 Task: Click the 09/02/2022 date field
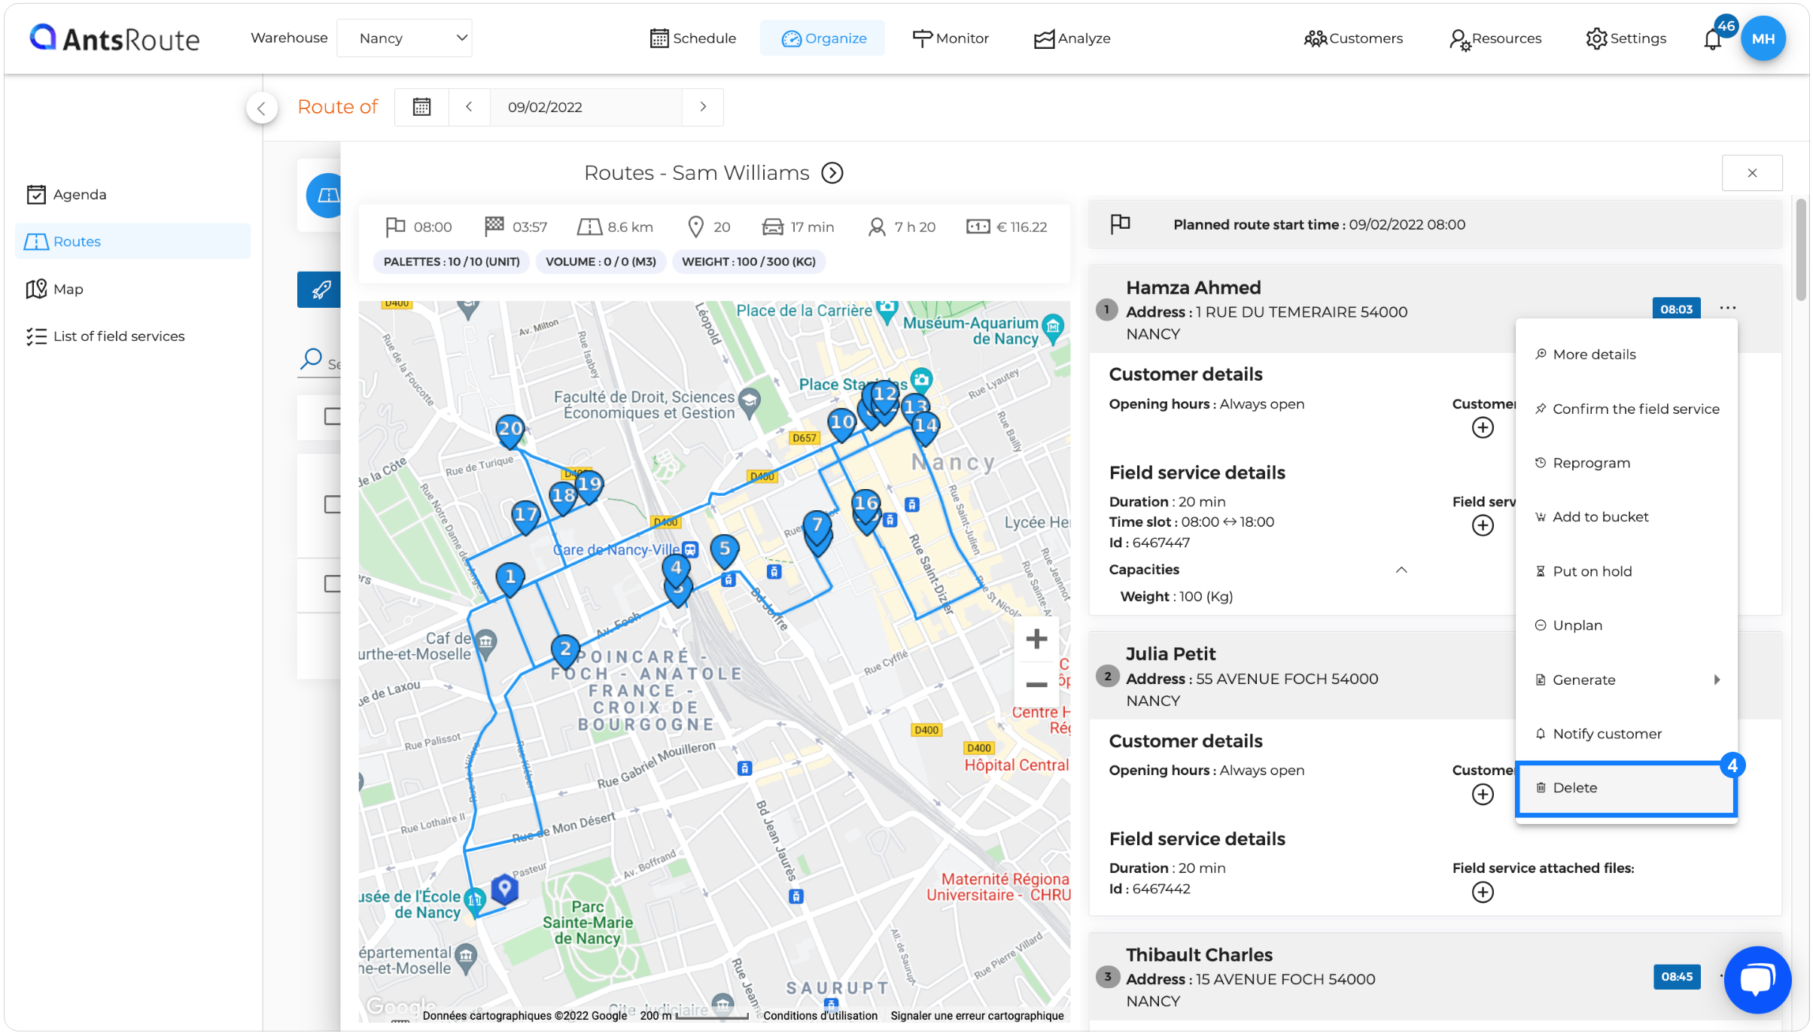tap(586, 107)
